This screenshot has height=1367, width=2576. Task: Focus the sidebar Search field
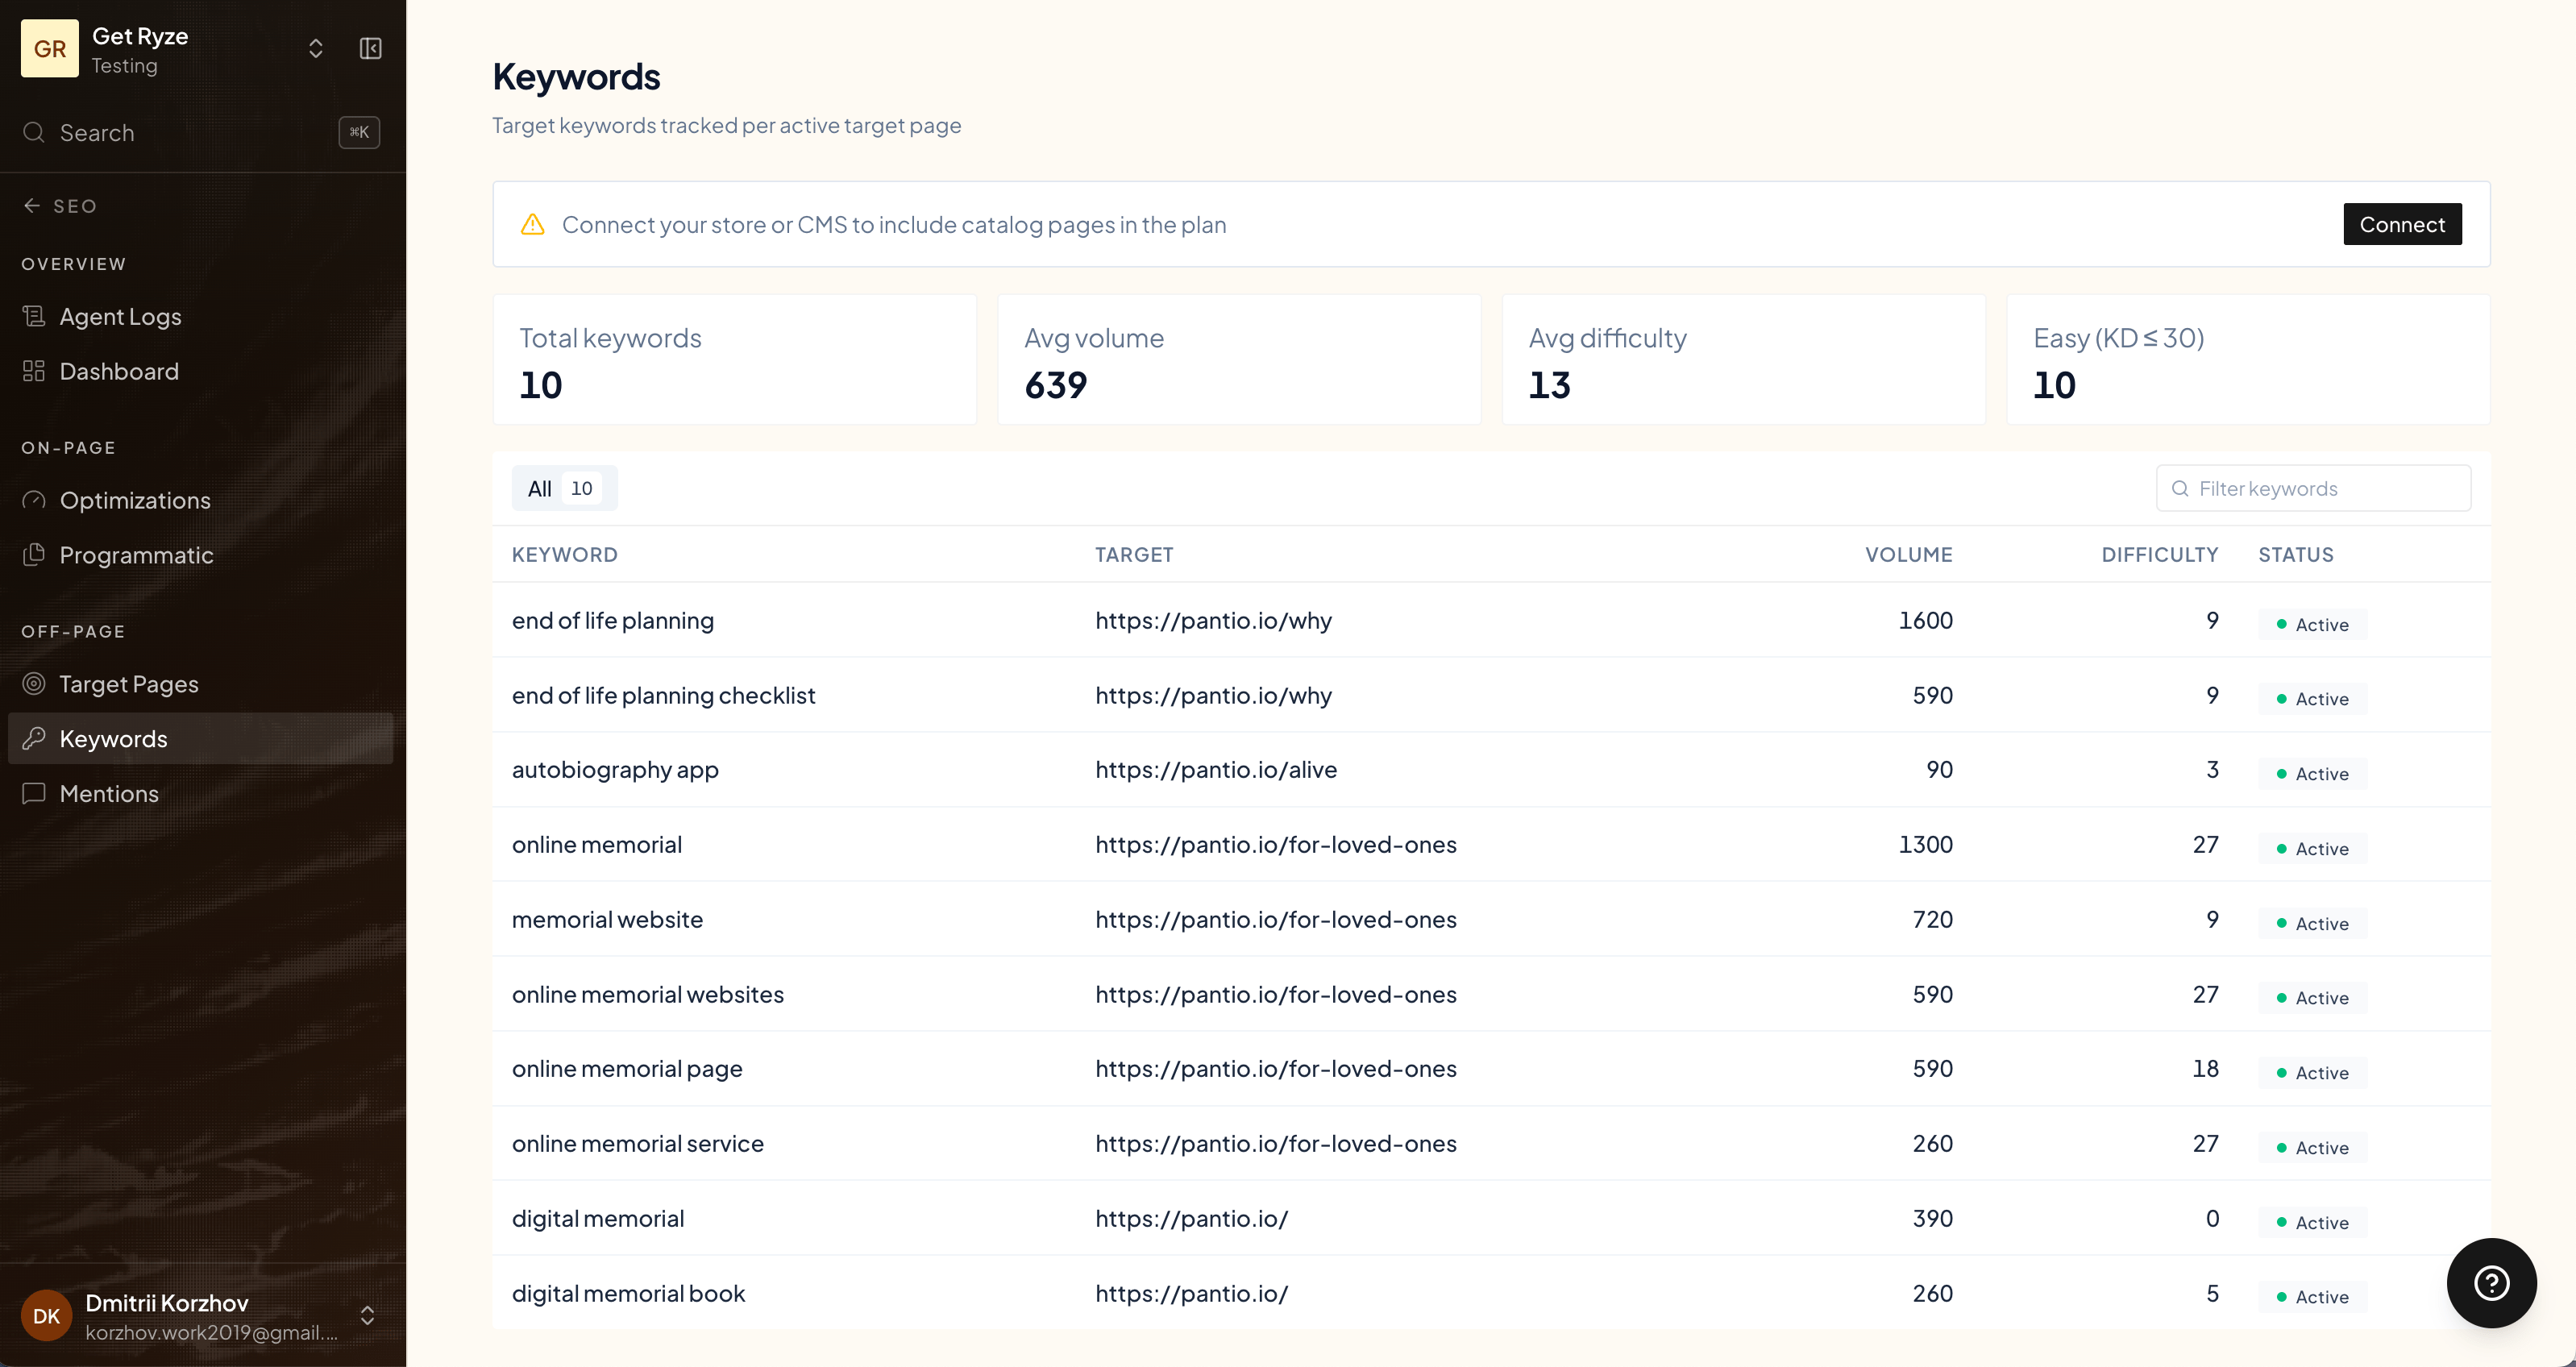(x=200, y=132)
